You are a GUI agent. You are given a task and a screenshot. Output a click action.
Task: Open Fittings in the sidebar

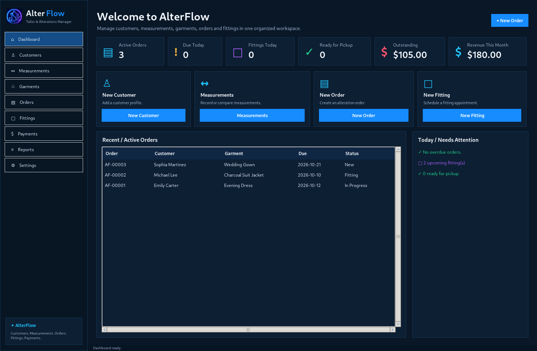[44, 118]
